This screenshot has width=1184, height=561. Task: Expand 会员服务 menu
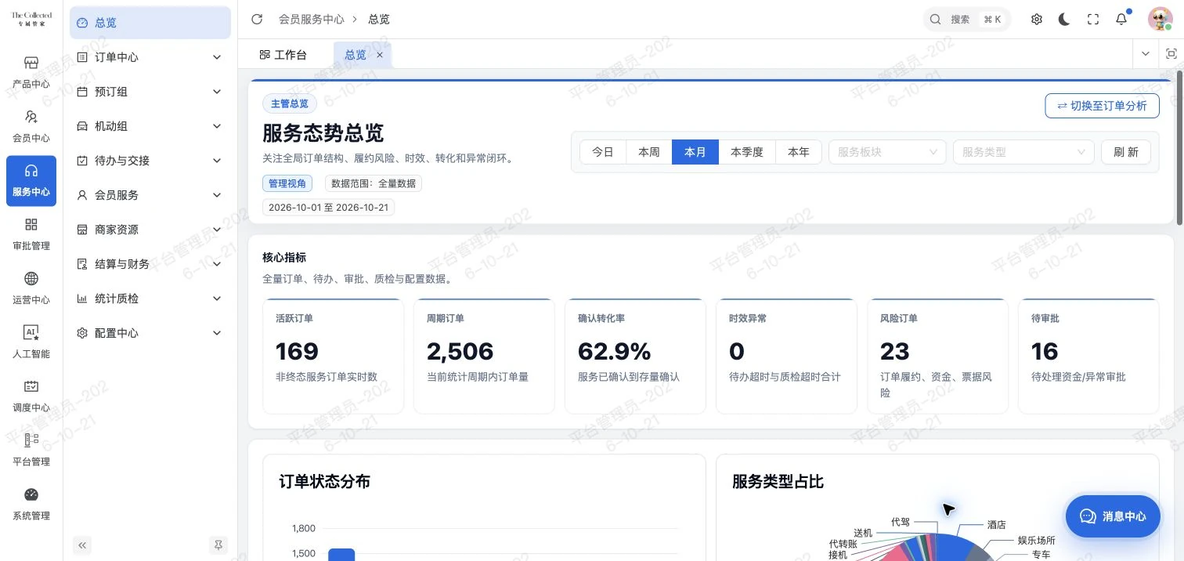(x=150, y=195)
